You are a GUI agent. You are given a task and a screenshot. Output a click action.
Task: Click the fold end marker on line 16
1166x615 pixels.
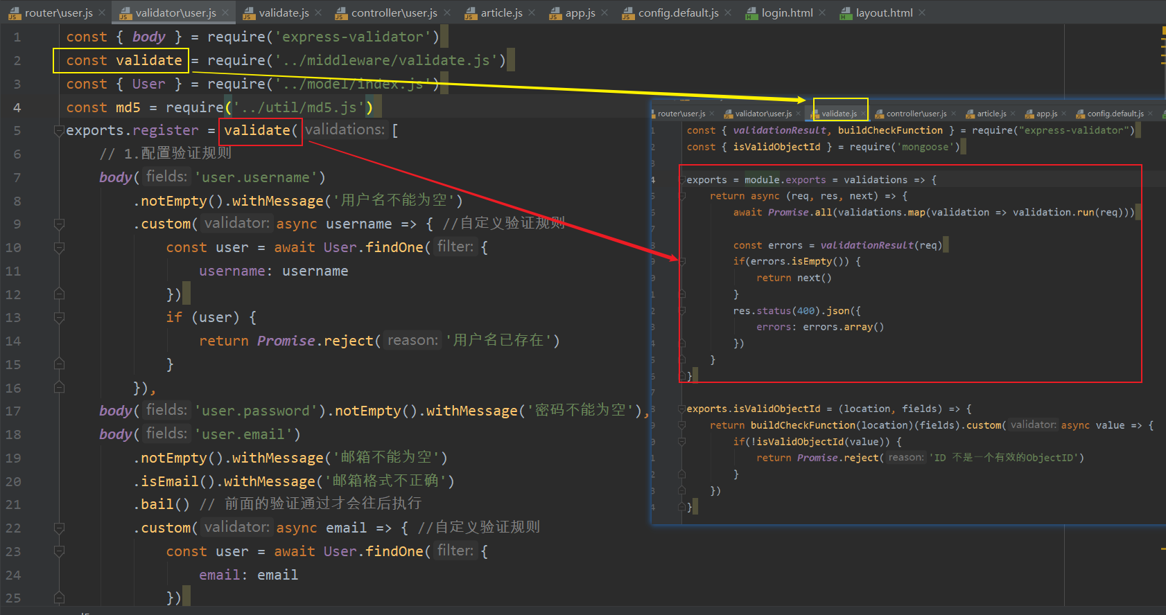[60, 388]
